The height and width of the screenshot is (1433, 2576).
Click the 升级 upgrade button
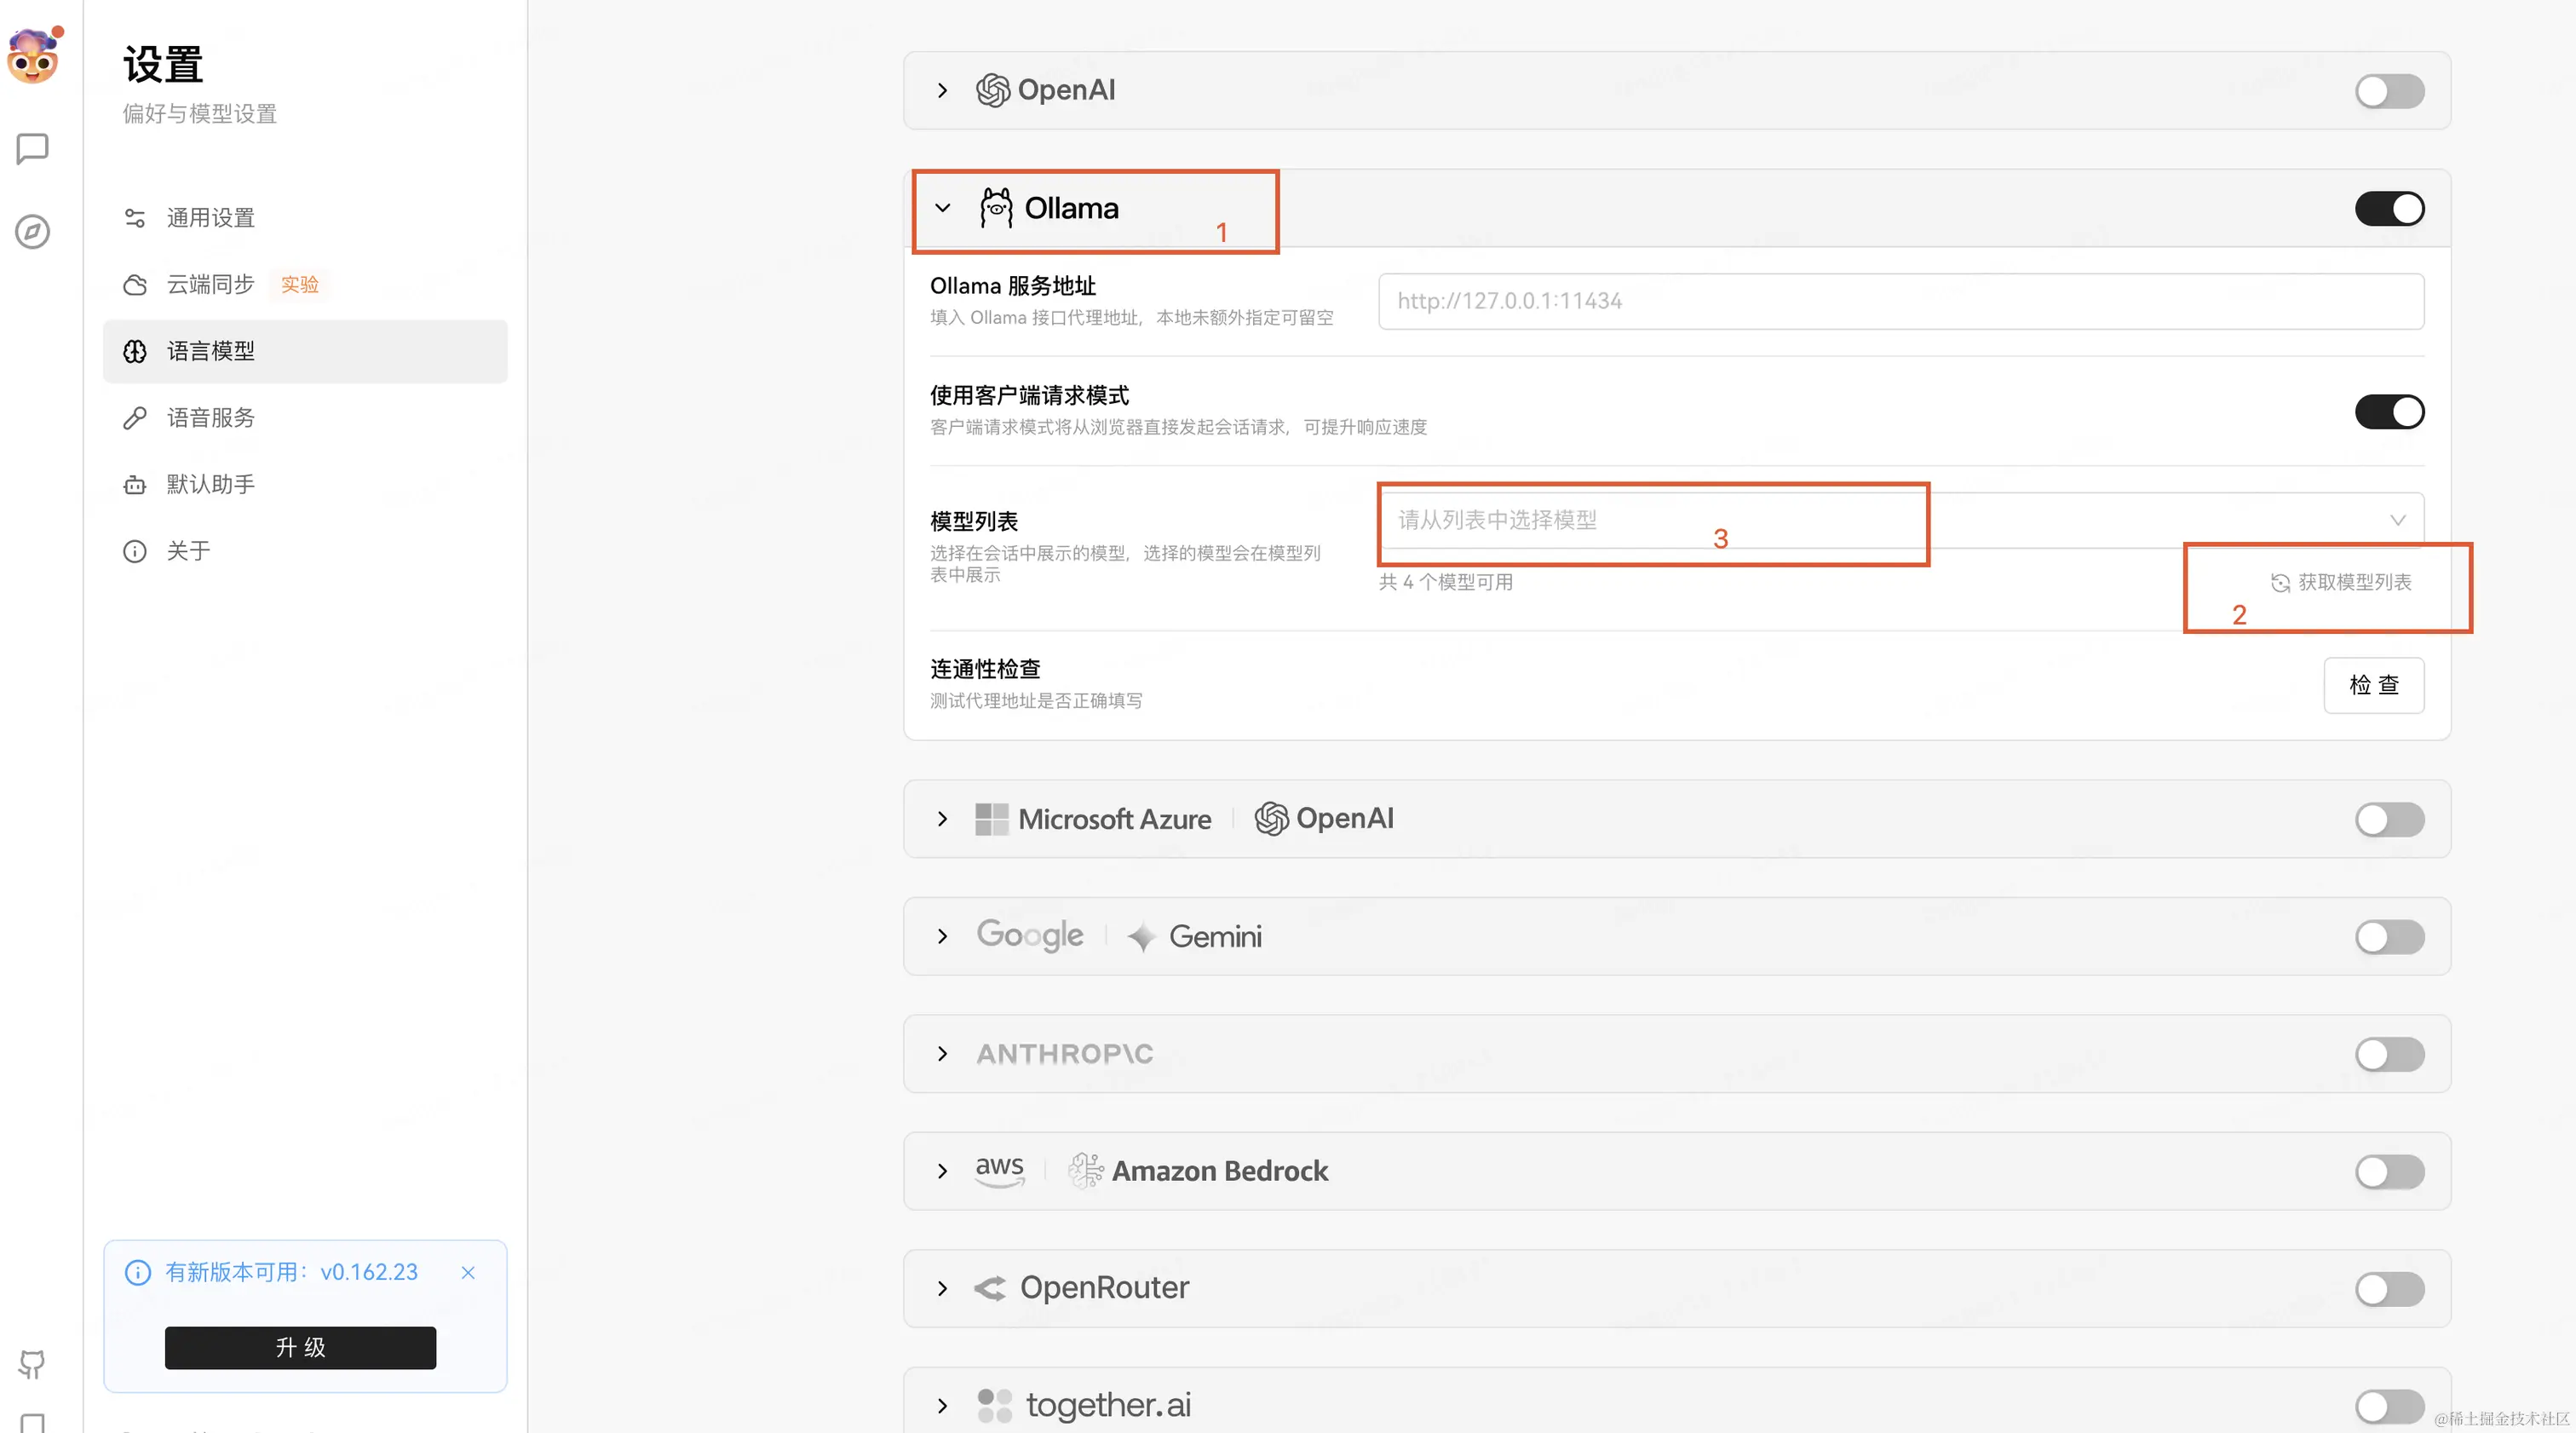300,1347
